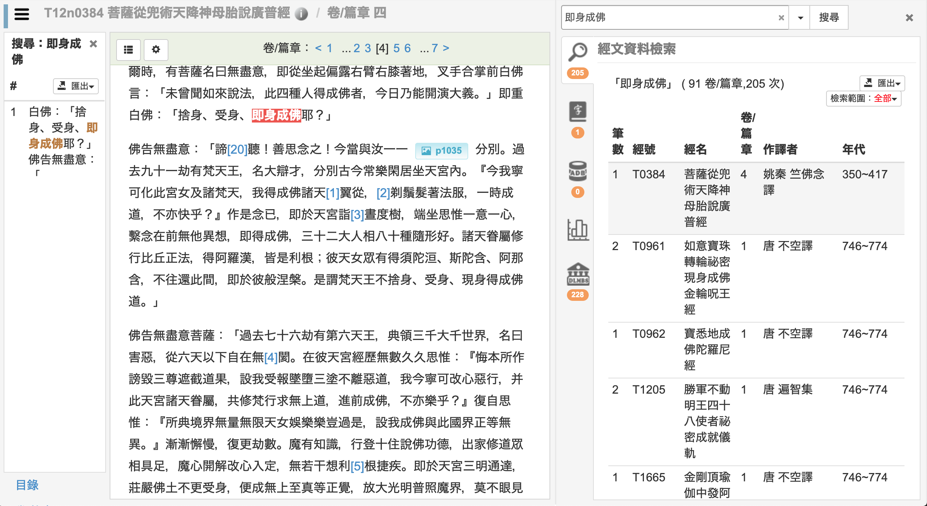Open the reader display settings gear

156,50
